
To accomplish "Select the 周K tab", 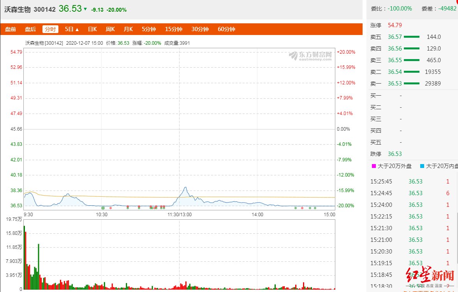I will (x=110, y=29).
